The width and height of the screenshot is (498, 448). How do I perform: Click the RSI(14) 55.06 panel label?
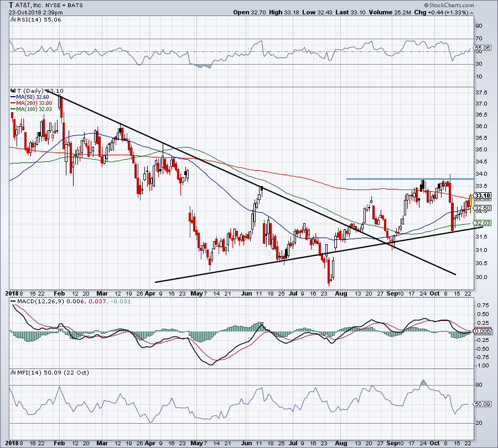pyautogui.click(x=39, y=20)
